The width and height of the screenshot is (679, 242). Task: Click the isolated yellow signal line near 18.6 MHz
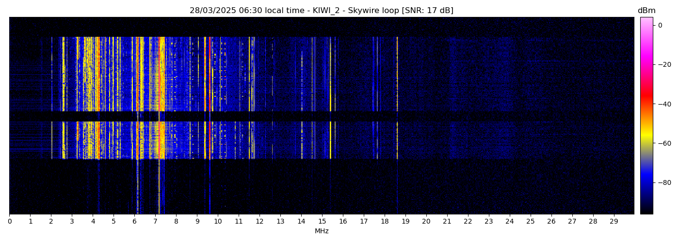coord(397,73)
